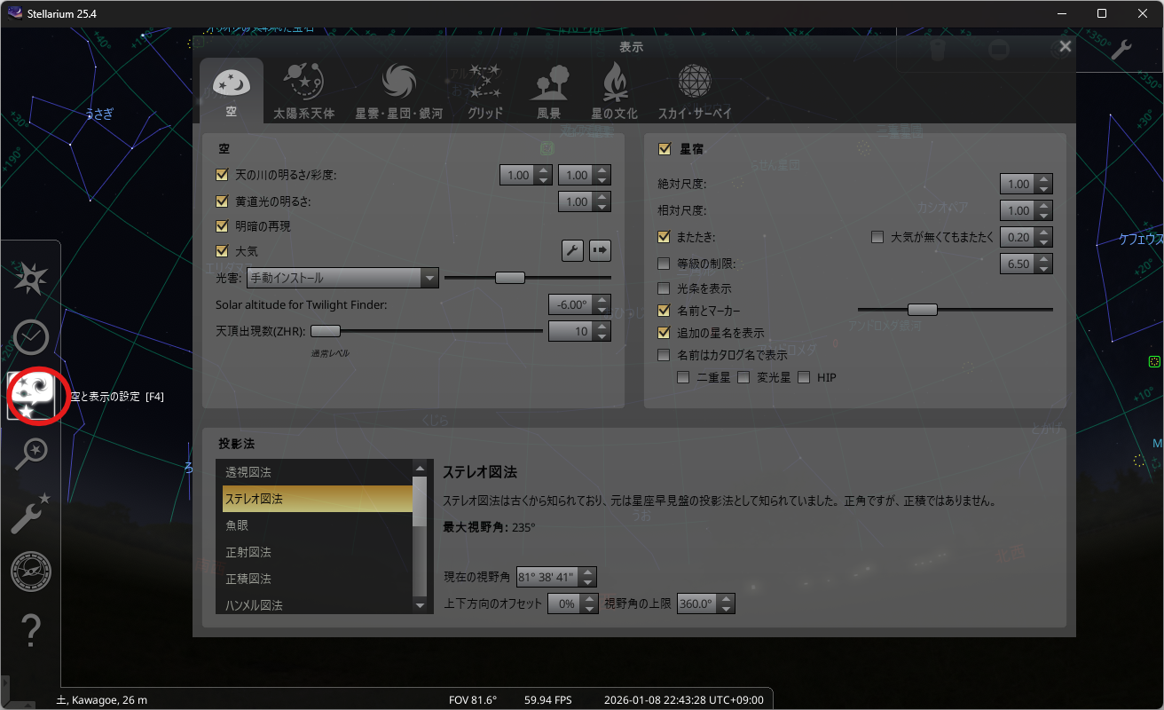Open atmosphere settings wrench button next to 大気
Image resolution: width=1164 pixels, height=710 pixels.
pos(572,251)
